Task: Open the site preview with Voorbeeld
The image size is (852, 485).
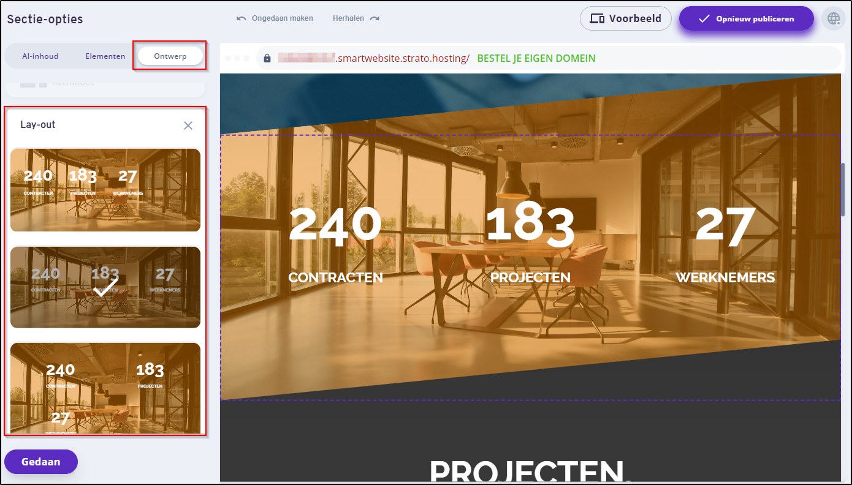Action: [626, 18]
